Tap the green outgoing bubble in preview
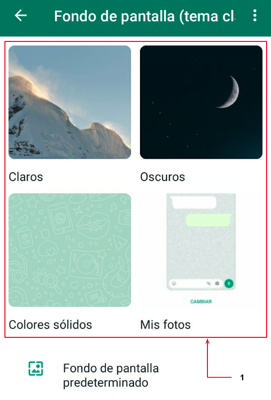Screen dimensions: 271x400 pyautogui.click(x=208, y=220)
